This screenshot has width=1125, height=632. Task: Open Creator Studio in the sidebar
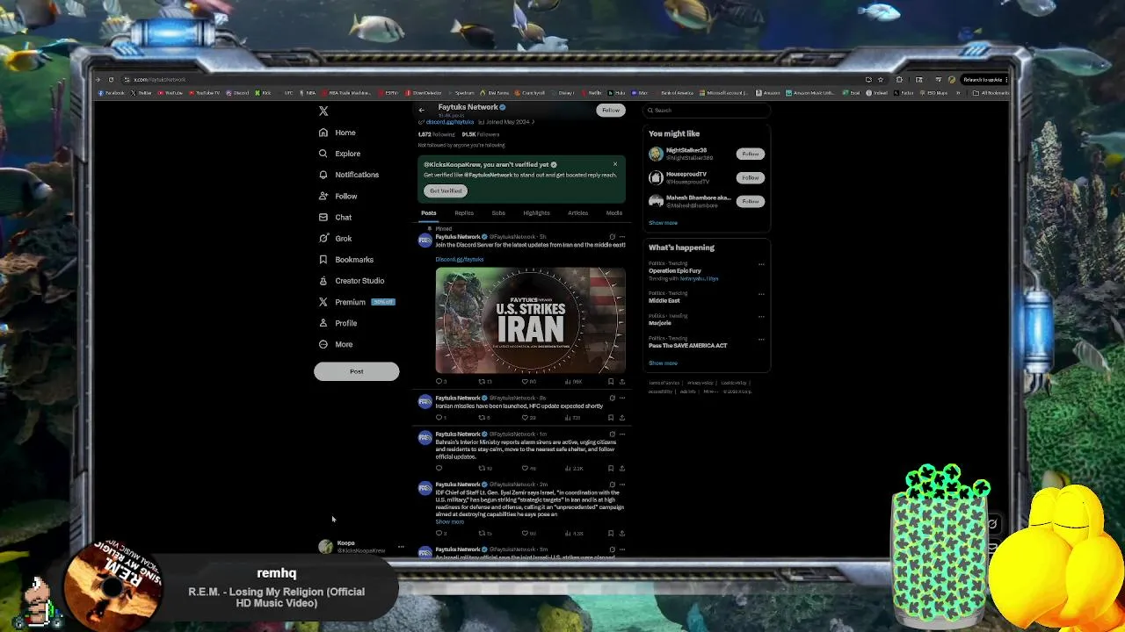pyautogui.click(x=351, y=281)
